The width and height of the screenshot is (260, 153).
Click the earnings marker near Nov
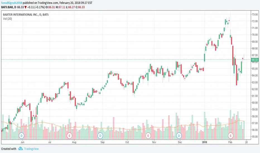pos(148,136)
